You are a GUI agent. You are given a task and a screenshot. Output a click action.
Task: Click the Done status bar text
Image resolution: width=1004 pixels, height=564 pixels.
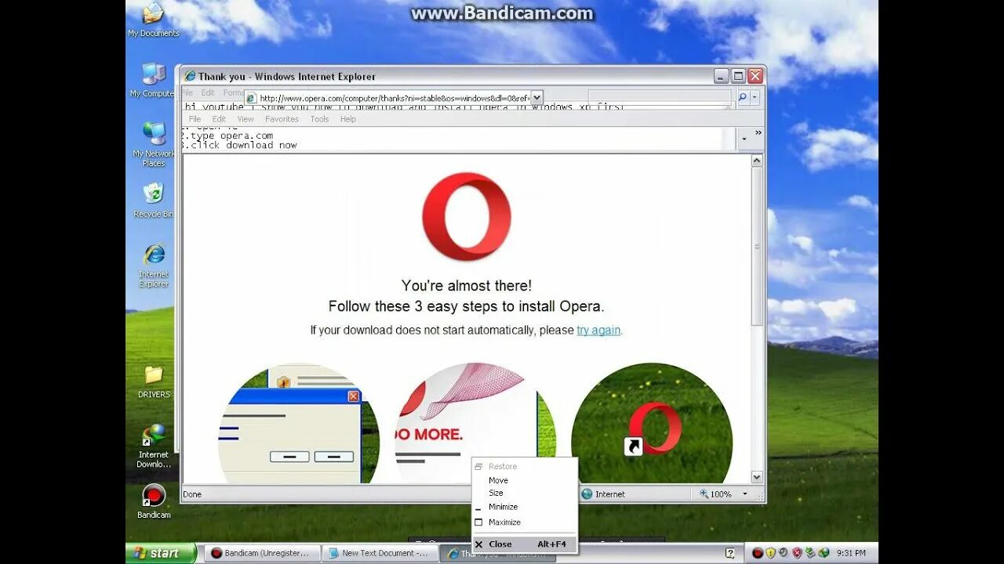[192, 494]
